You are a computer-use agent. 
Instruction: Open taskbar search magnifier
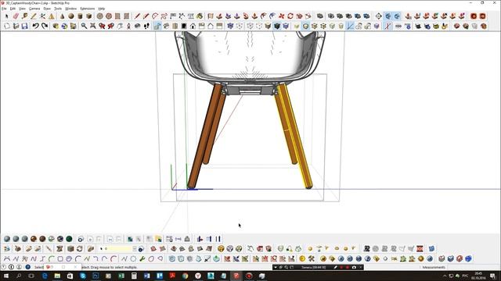tap(19, 276)
